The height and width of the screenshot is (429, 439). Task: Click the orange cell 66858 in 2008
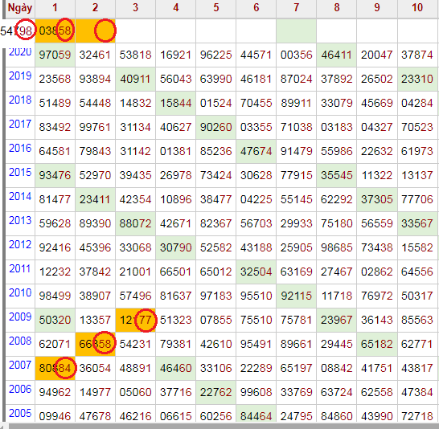95,344
